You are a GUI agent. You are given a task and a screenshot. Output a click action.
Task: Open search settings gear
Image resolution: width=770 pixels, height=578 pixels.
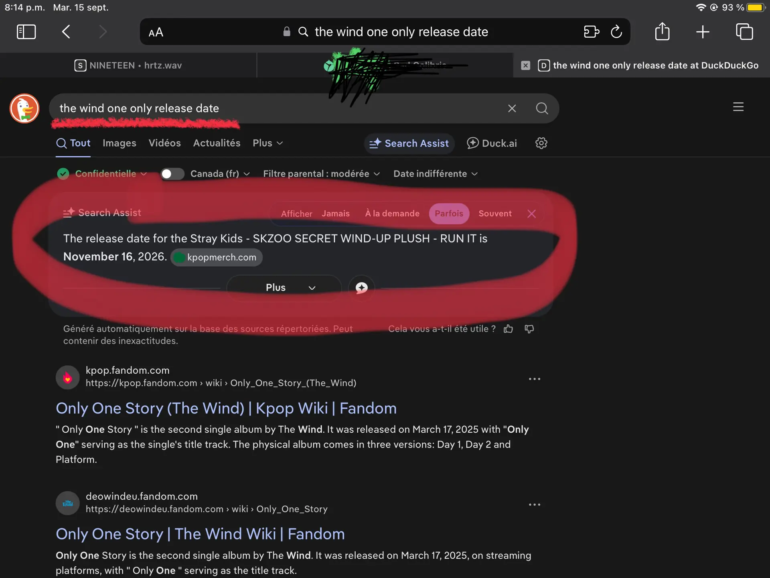pyautogui.click(x=541, y=143)
